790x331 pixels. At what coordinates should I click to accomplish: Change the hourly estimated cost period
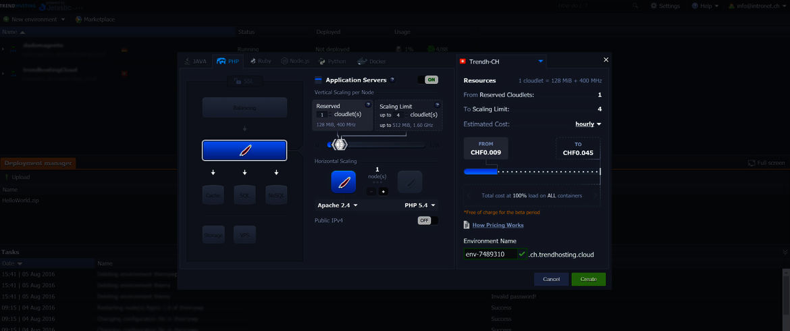(x=589, y=124)
